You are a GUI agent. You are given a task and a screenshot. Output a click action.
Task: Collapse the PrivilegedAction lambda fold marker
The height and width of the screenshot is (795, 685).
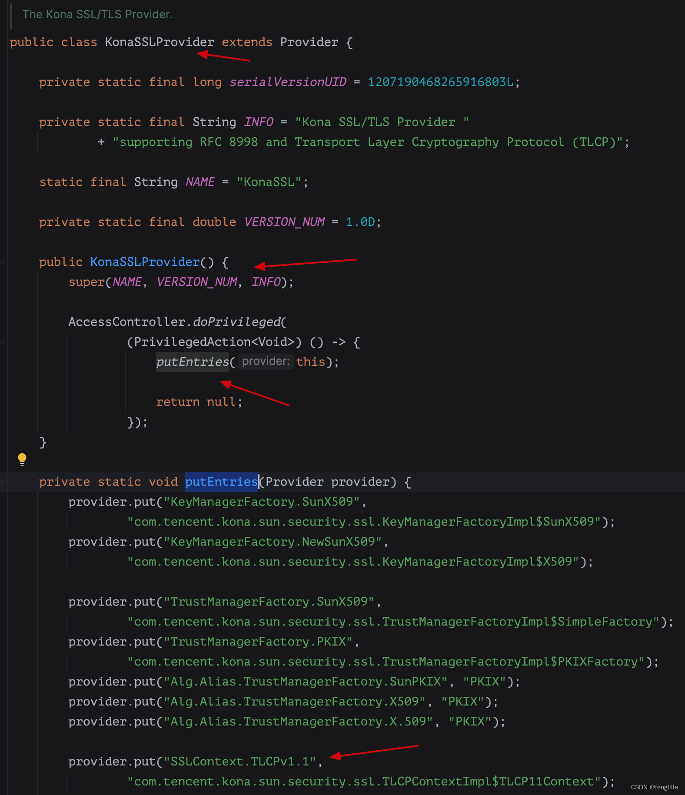click(x=3, y=342)
